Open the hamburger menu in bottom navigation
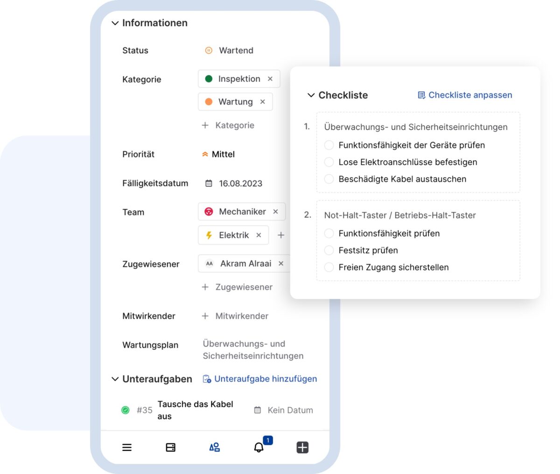 [126, 447]
